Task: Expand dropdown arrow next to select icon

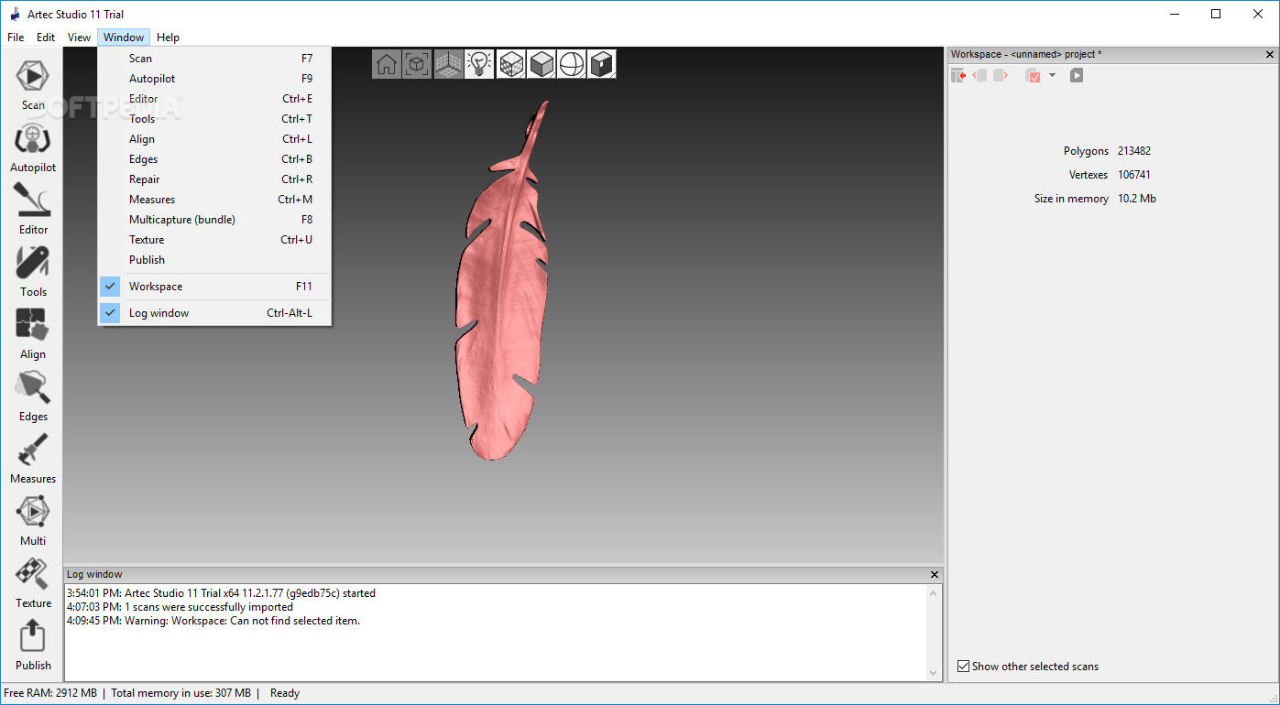Action: tap(1052, 75)
